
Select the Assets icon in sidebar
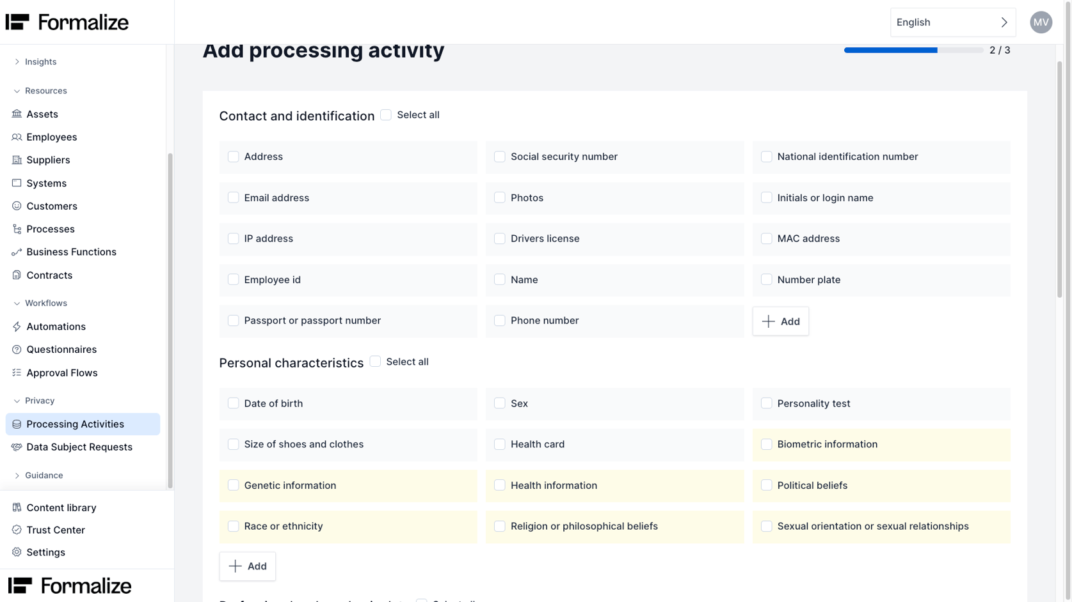[x=17, y=114]
